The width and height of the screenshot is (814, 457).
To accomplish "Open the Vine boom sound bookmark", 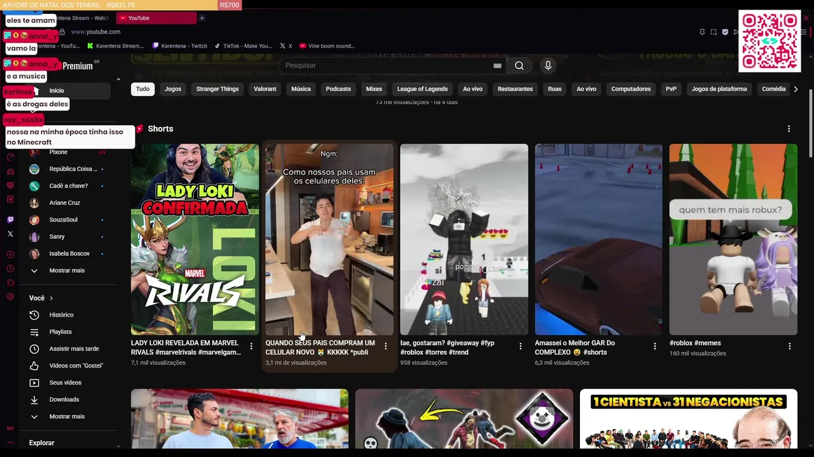I will 327,46.
